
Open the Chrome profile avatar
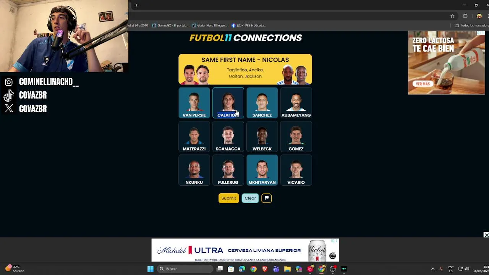(x=479, y=16)
